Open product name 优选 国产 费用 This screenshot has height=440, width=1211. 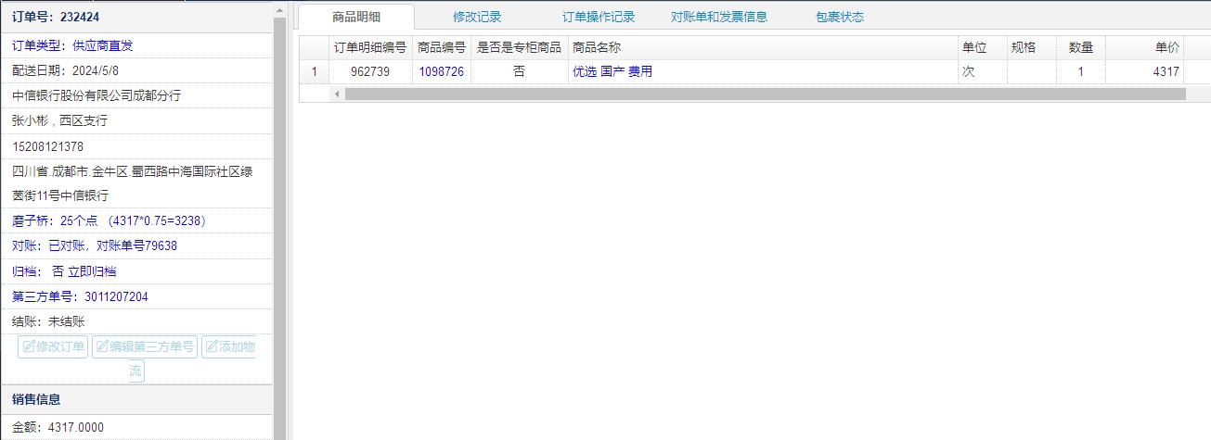612,71
